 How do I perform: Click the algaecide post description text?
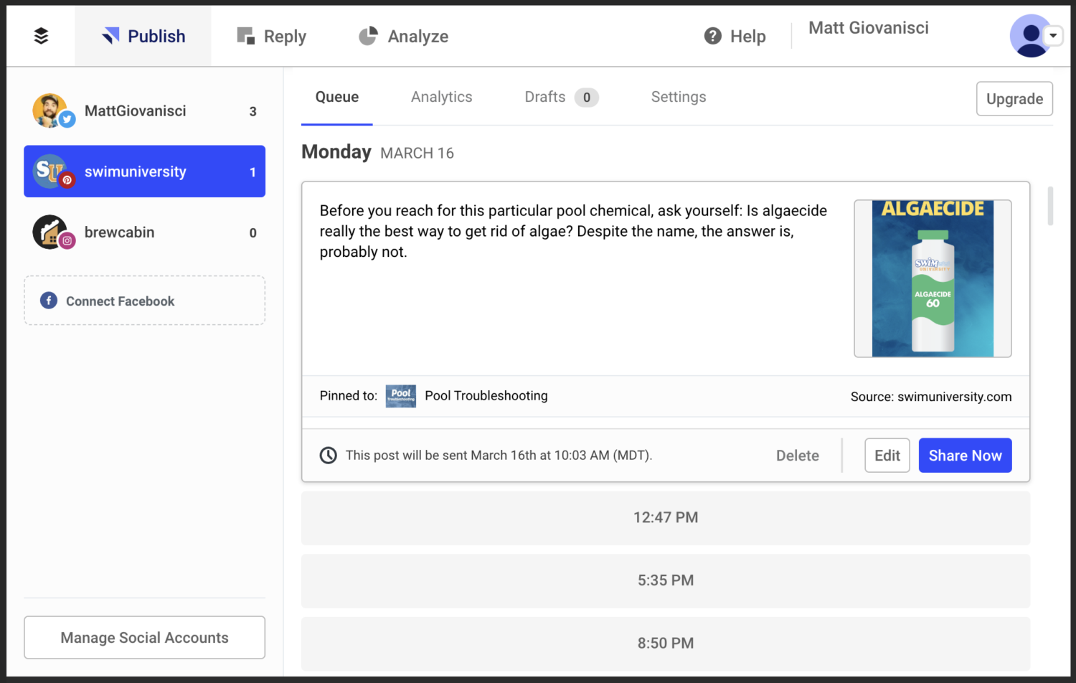pyautogui.click(x=573, y=231)
